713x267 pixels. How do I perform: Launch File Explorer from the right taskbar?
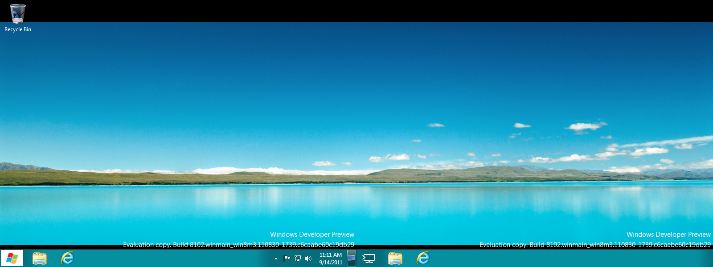click(395, 258)
